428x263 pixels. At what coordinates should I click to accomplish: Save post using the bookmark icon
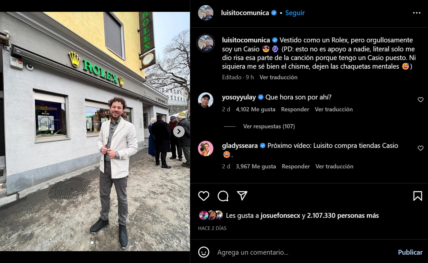click(x=418, y=196)
